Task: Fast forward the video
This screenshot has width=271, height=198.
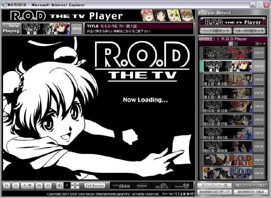Action: coord(39,185)
